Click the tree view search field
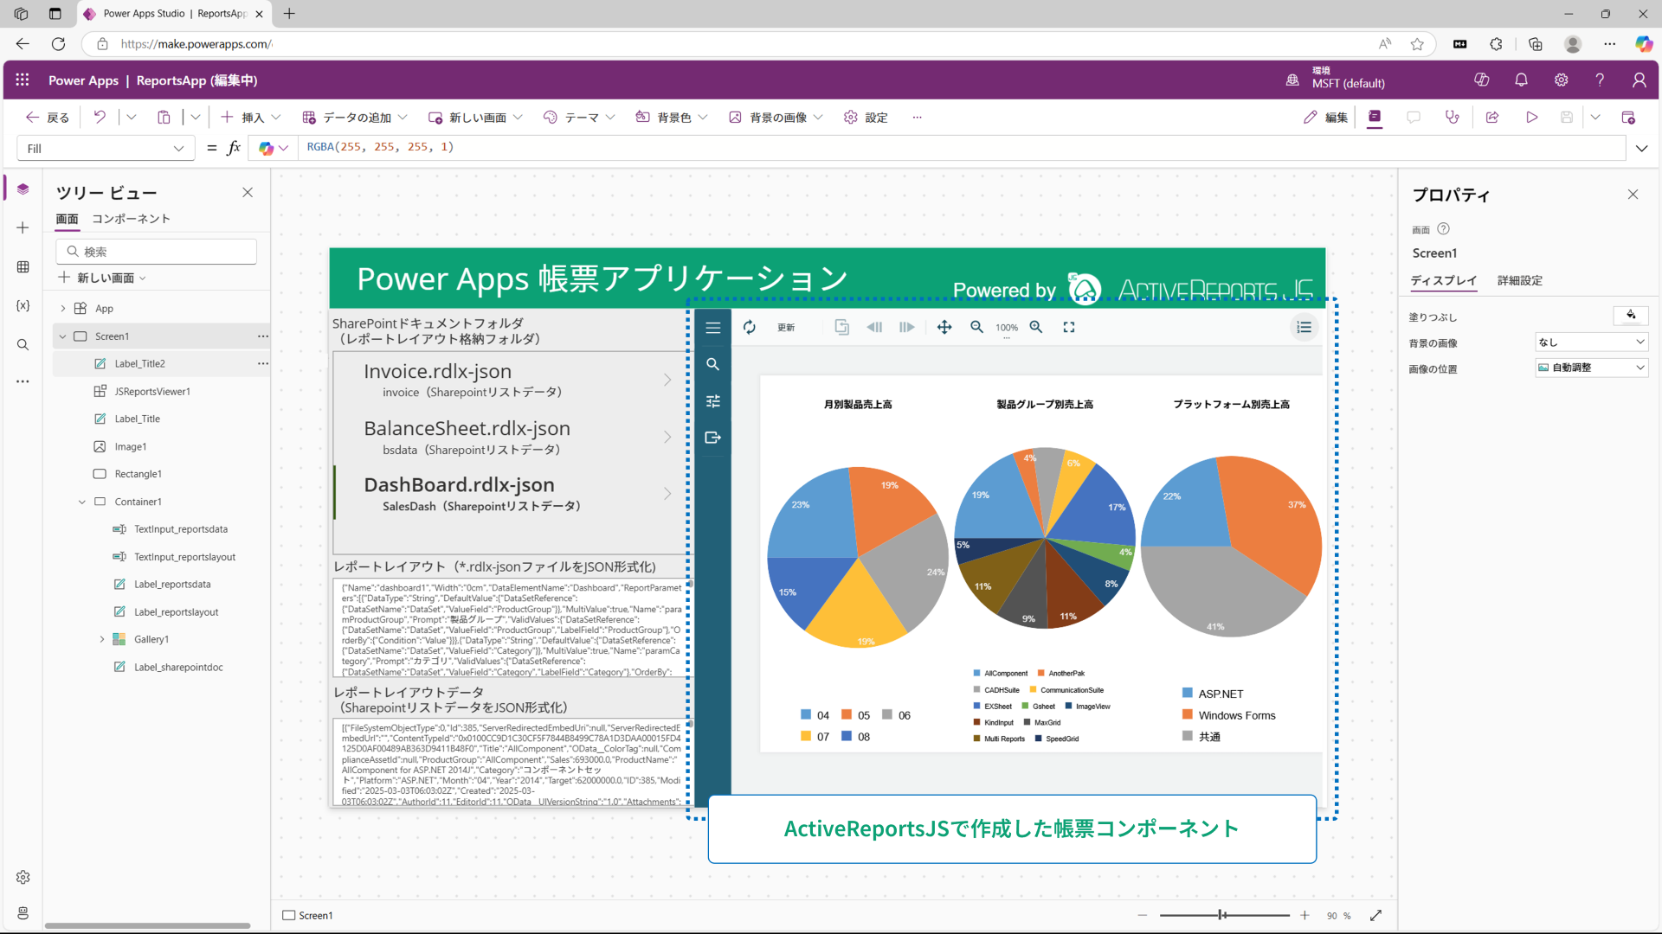Image resolution: width=1662 pixels, height=934 pixels. (x=157, y=252)
